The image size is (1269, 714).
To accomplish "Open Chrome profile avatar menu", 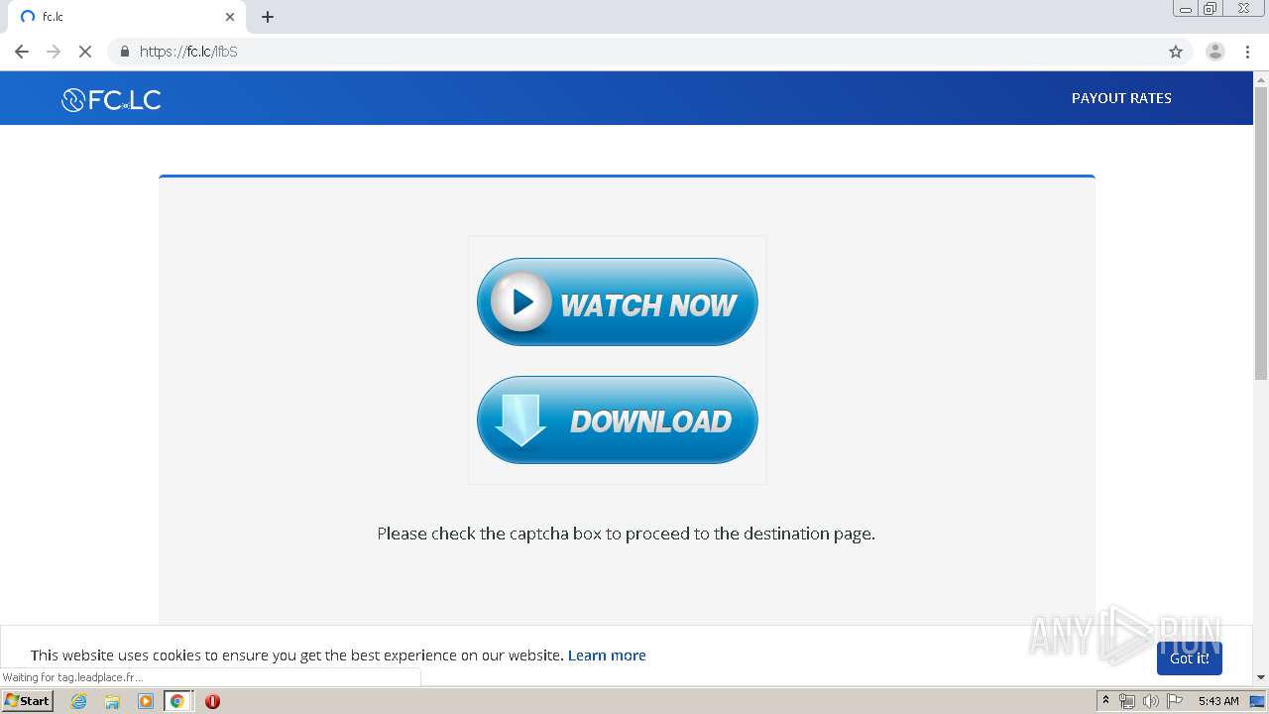I will click(x=1215, y=52).
